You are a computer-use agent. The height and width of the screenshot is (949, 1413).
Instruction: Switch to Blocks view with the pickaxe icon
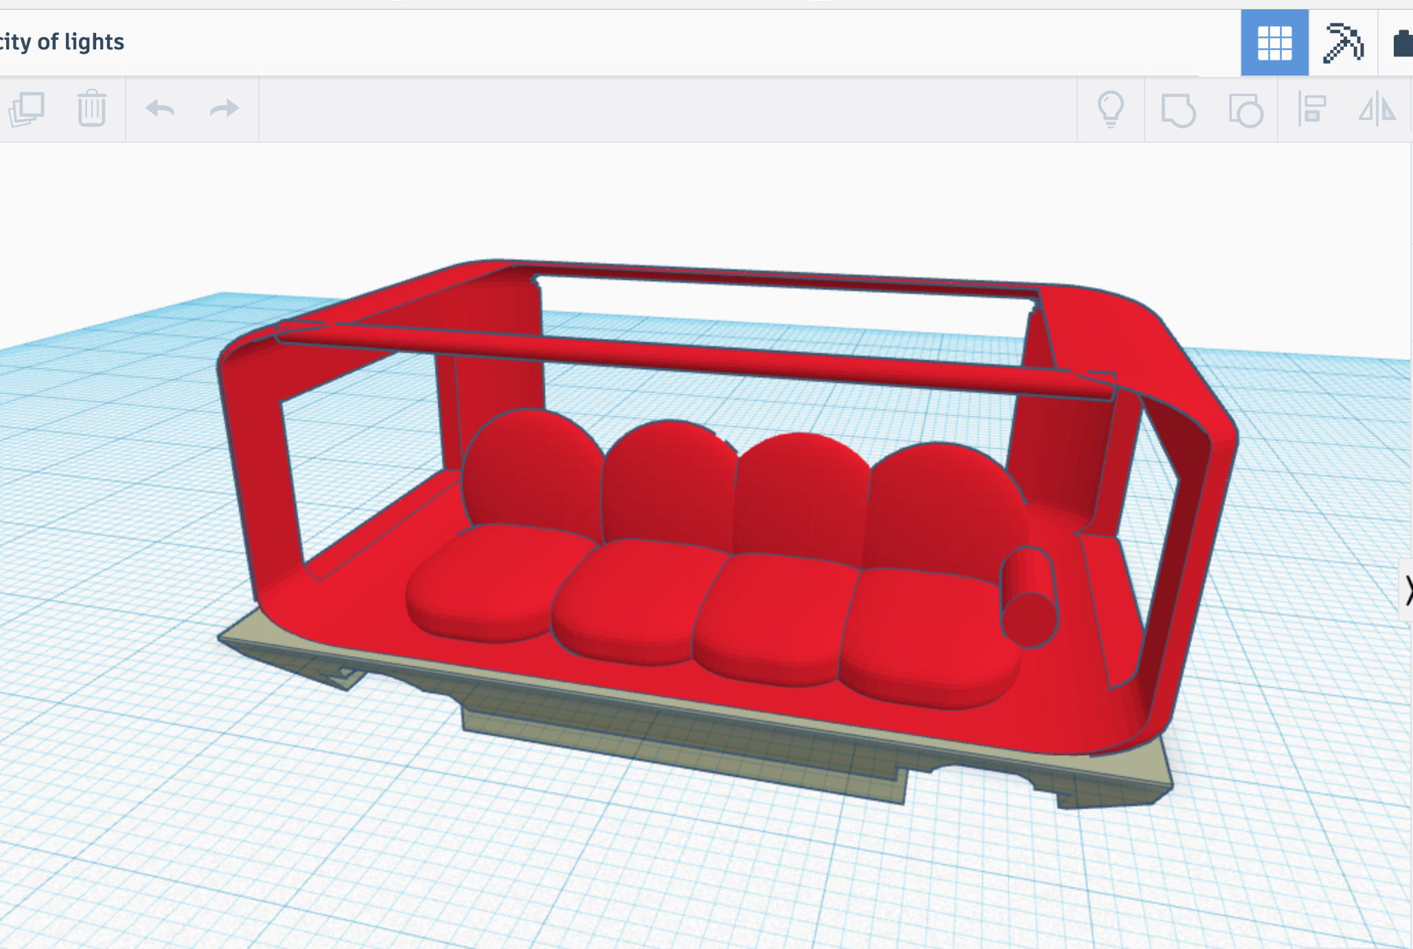1343,43
